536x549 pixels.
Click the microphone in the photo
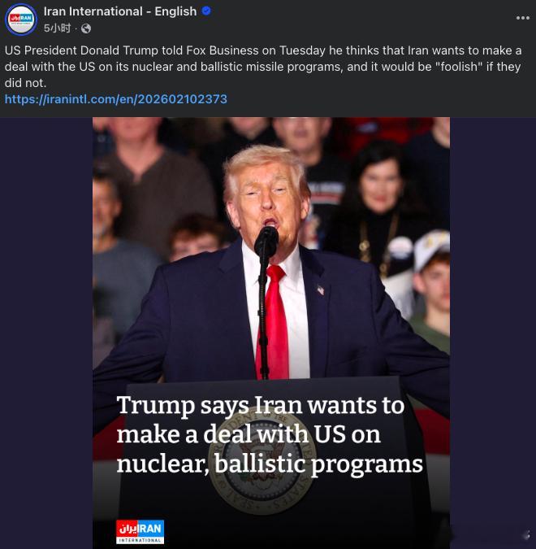tap(266, 240)
